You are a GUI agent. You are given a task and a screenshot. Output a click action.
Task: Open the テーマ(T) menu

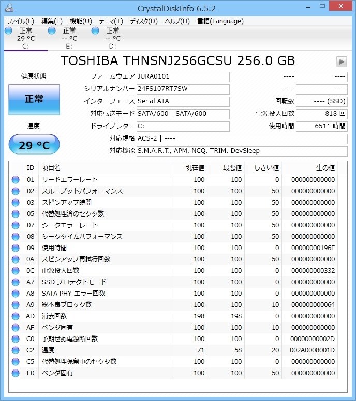coord(111,21)
